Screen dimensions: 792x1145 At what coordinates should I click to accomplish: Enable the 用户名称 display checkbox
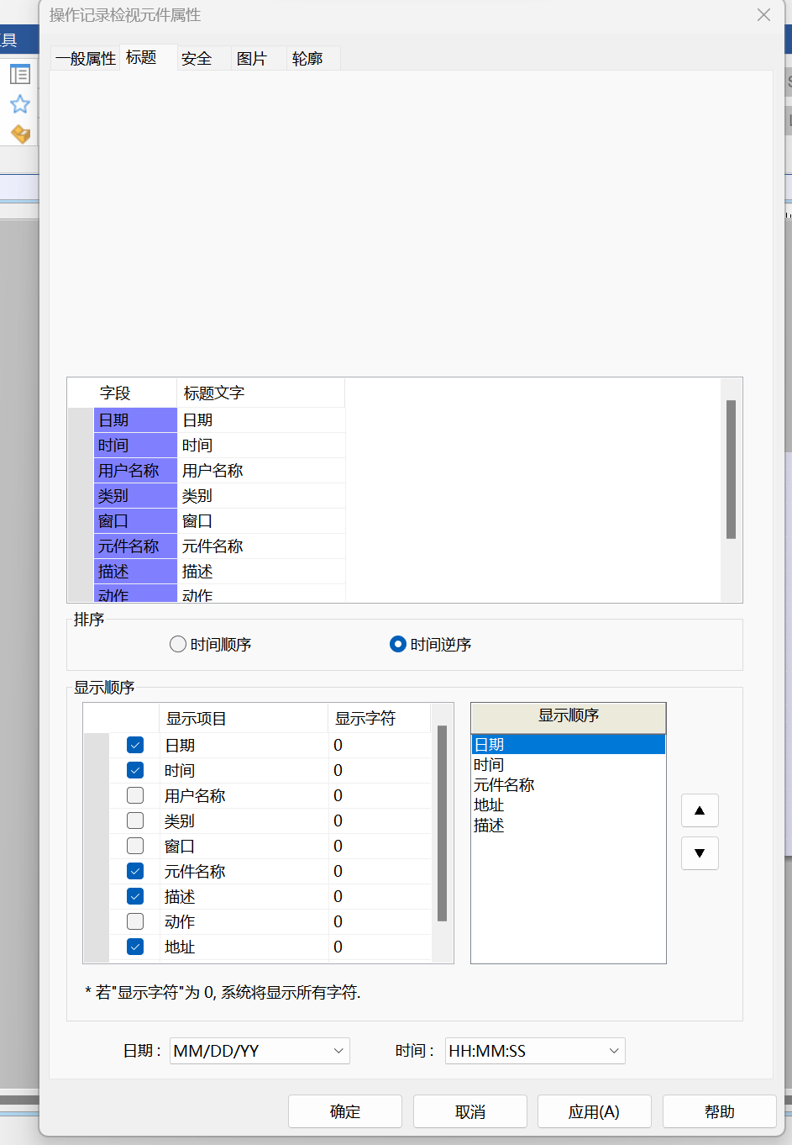click(x=135, y=795)
